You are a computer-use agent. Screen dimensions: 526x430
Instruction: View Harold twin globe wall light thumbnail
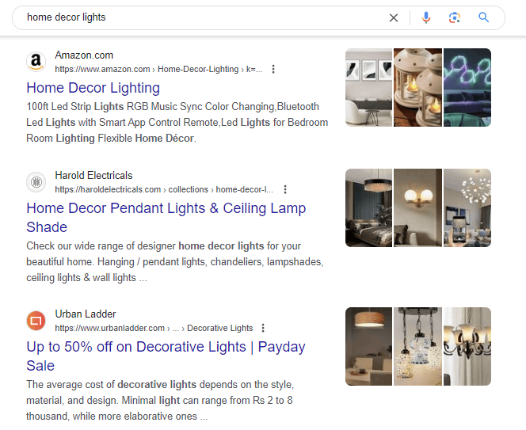coord(417,208)
